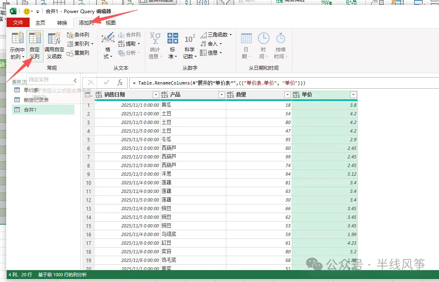Image resolution: width=439 pixels, height=282 pixels.
Task: Open the quick access toolbar customize arrow
Action: click(x=37, y=12)
